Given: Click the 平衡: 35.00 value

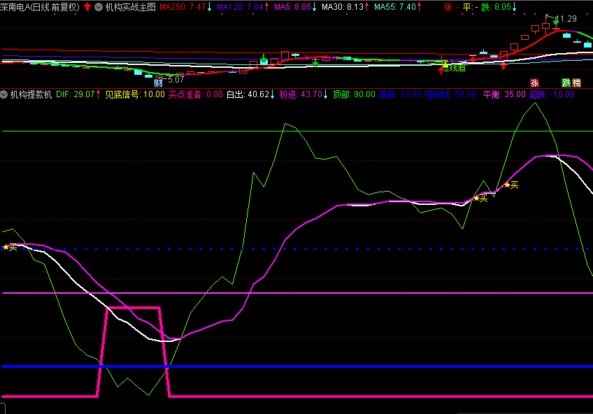Looking at the screenshot, I should [504, 94].
